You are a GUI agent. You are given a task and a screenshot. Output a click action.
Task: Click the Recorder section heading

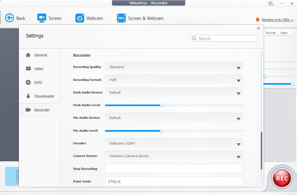coord(82,56)
